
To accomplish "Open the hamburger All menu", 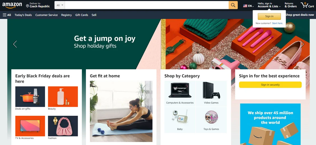I will [x=7, y=15].
